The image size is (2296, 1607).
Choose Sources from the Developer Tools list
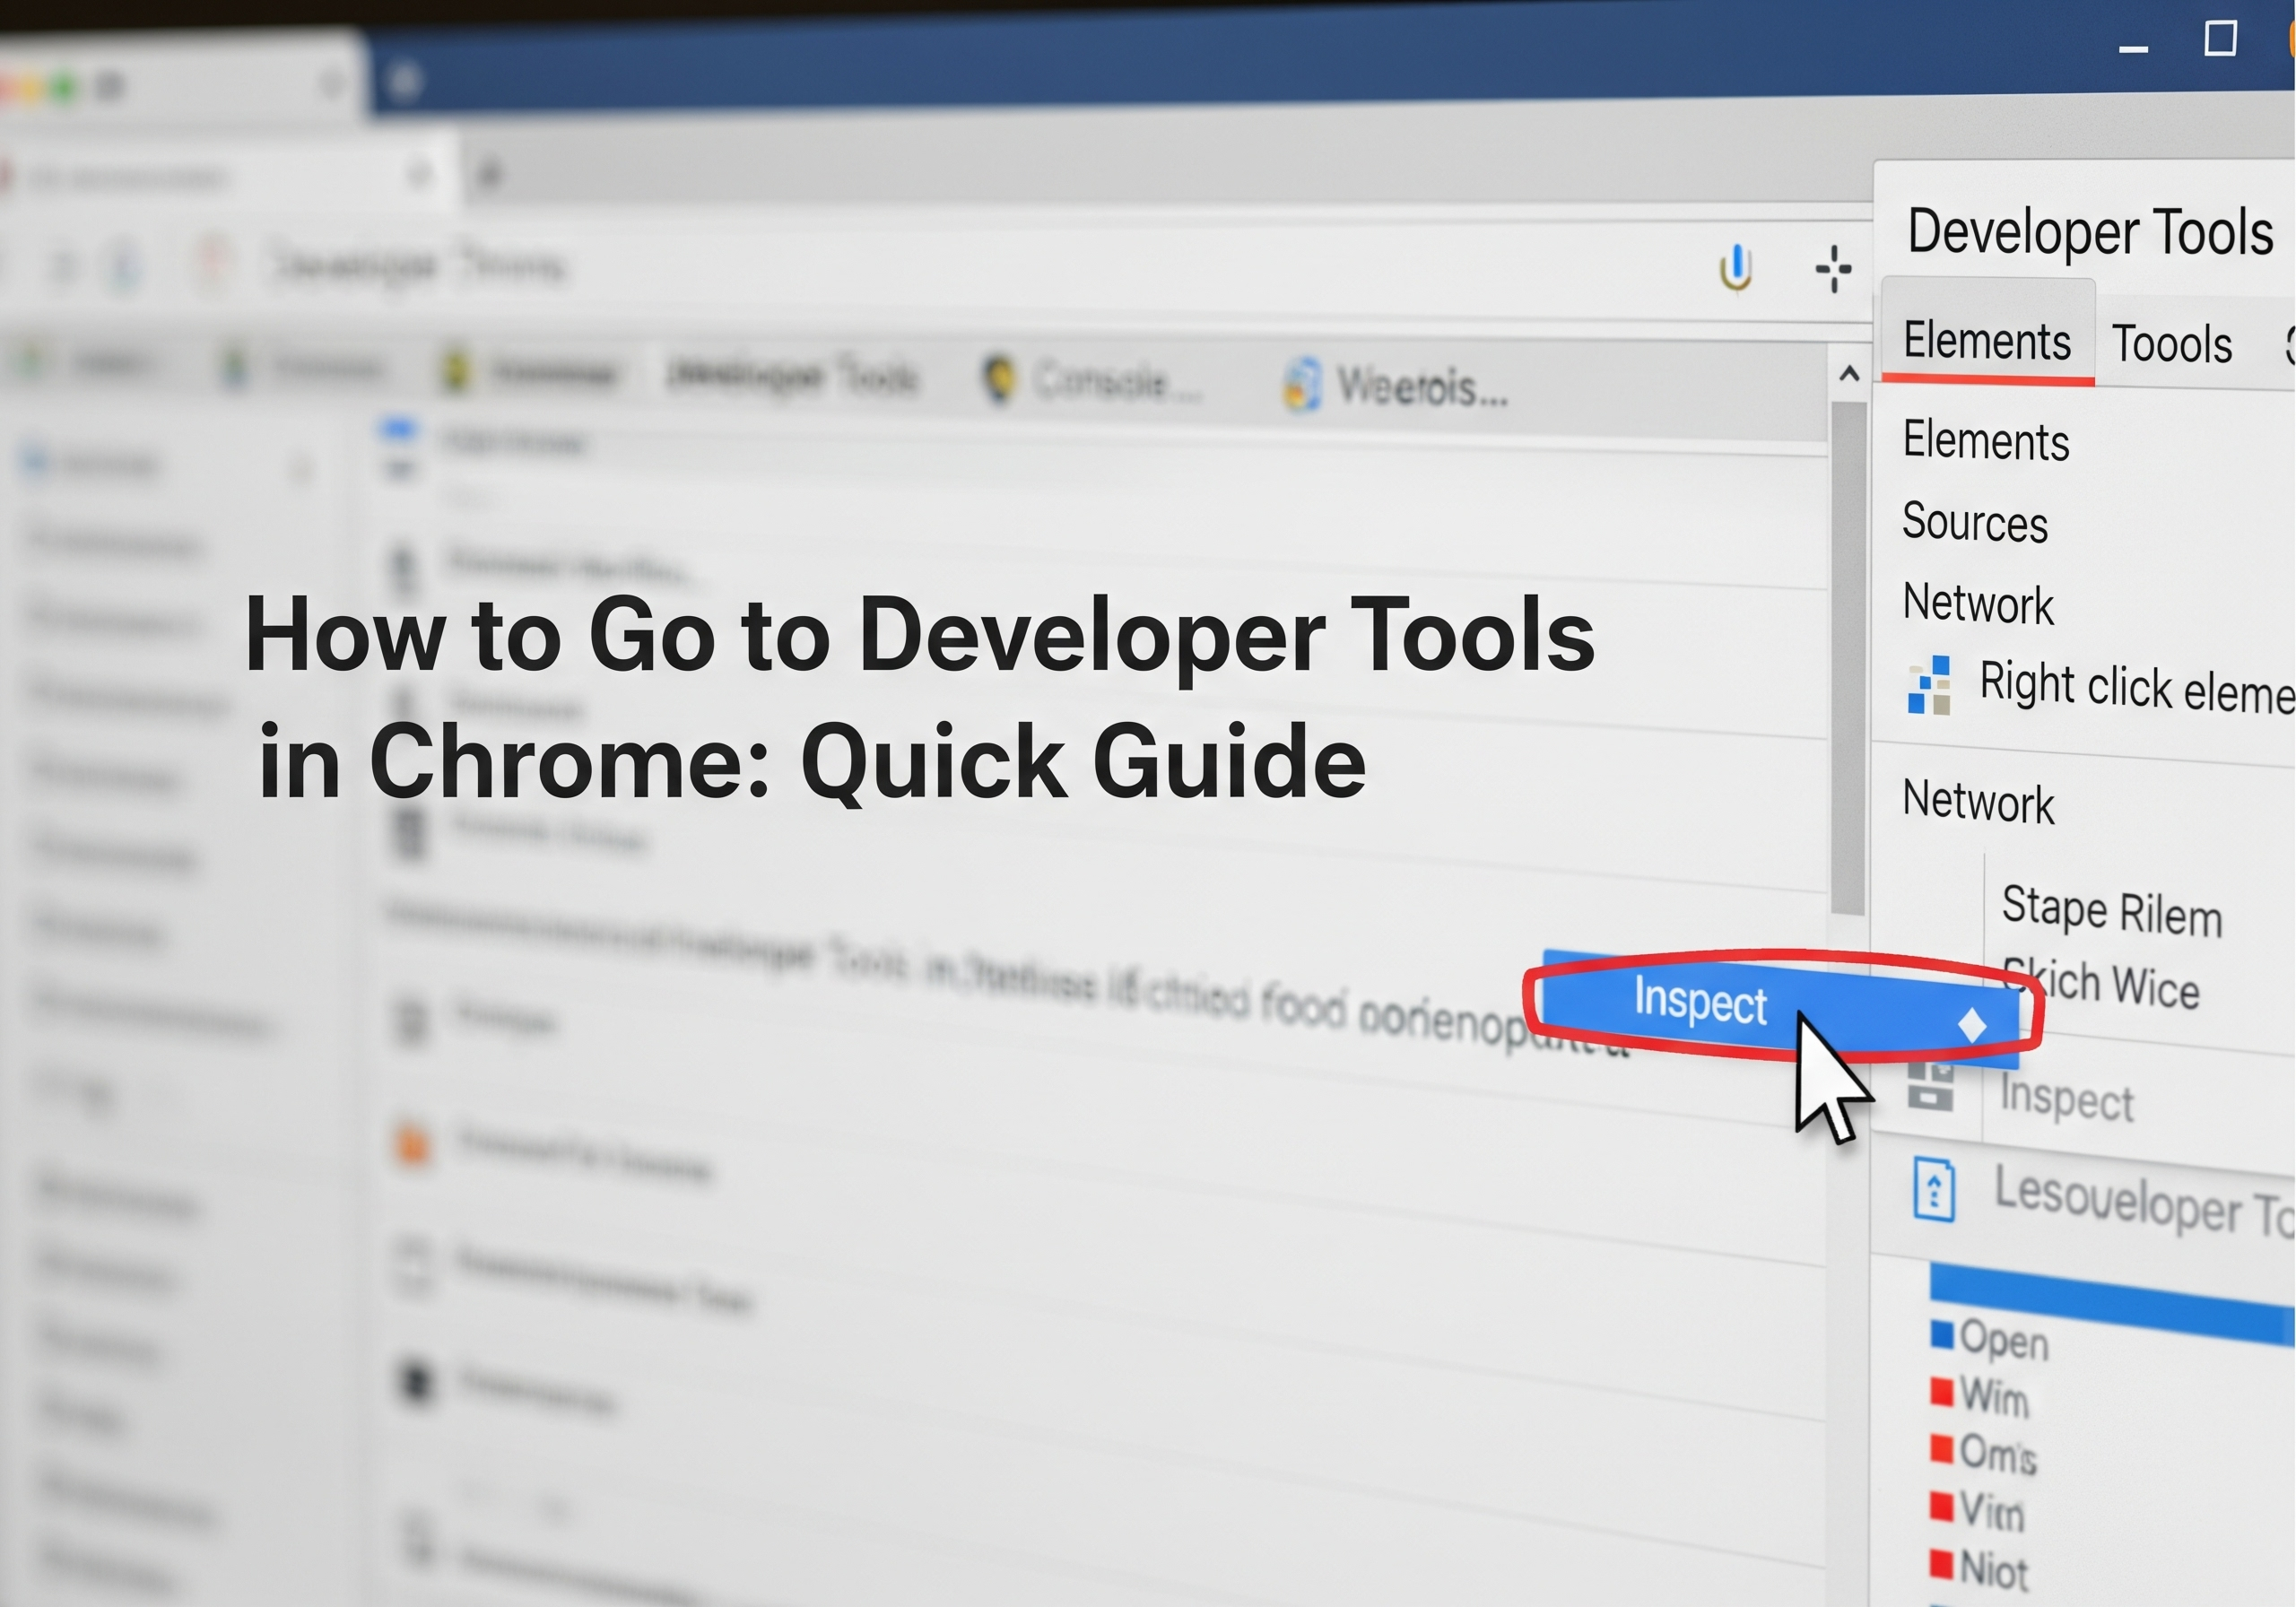coord(1974,521)
